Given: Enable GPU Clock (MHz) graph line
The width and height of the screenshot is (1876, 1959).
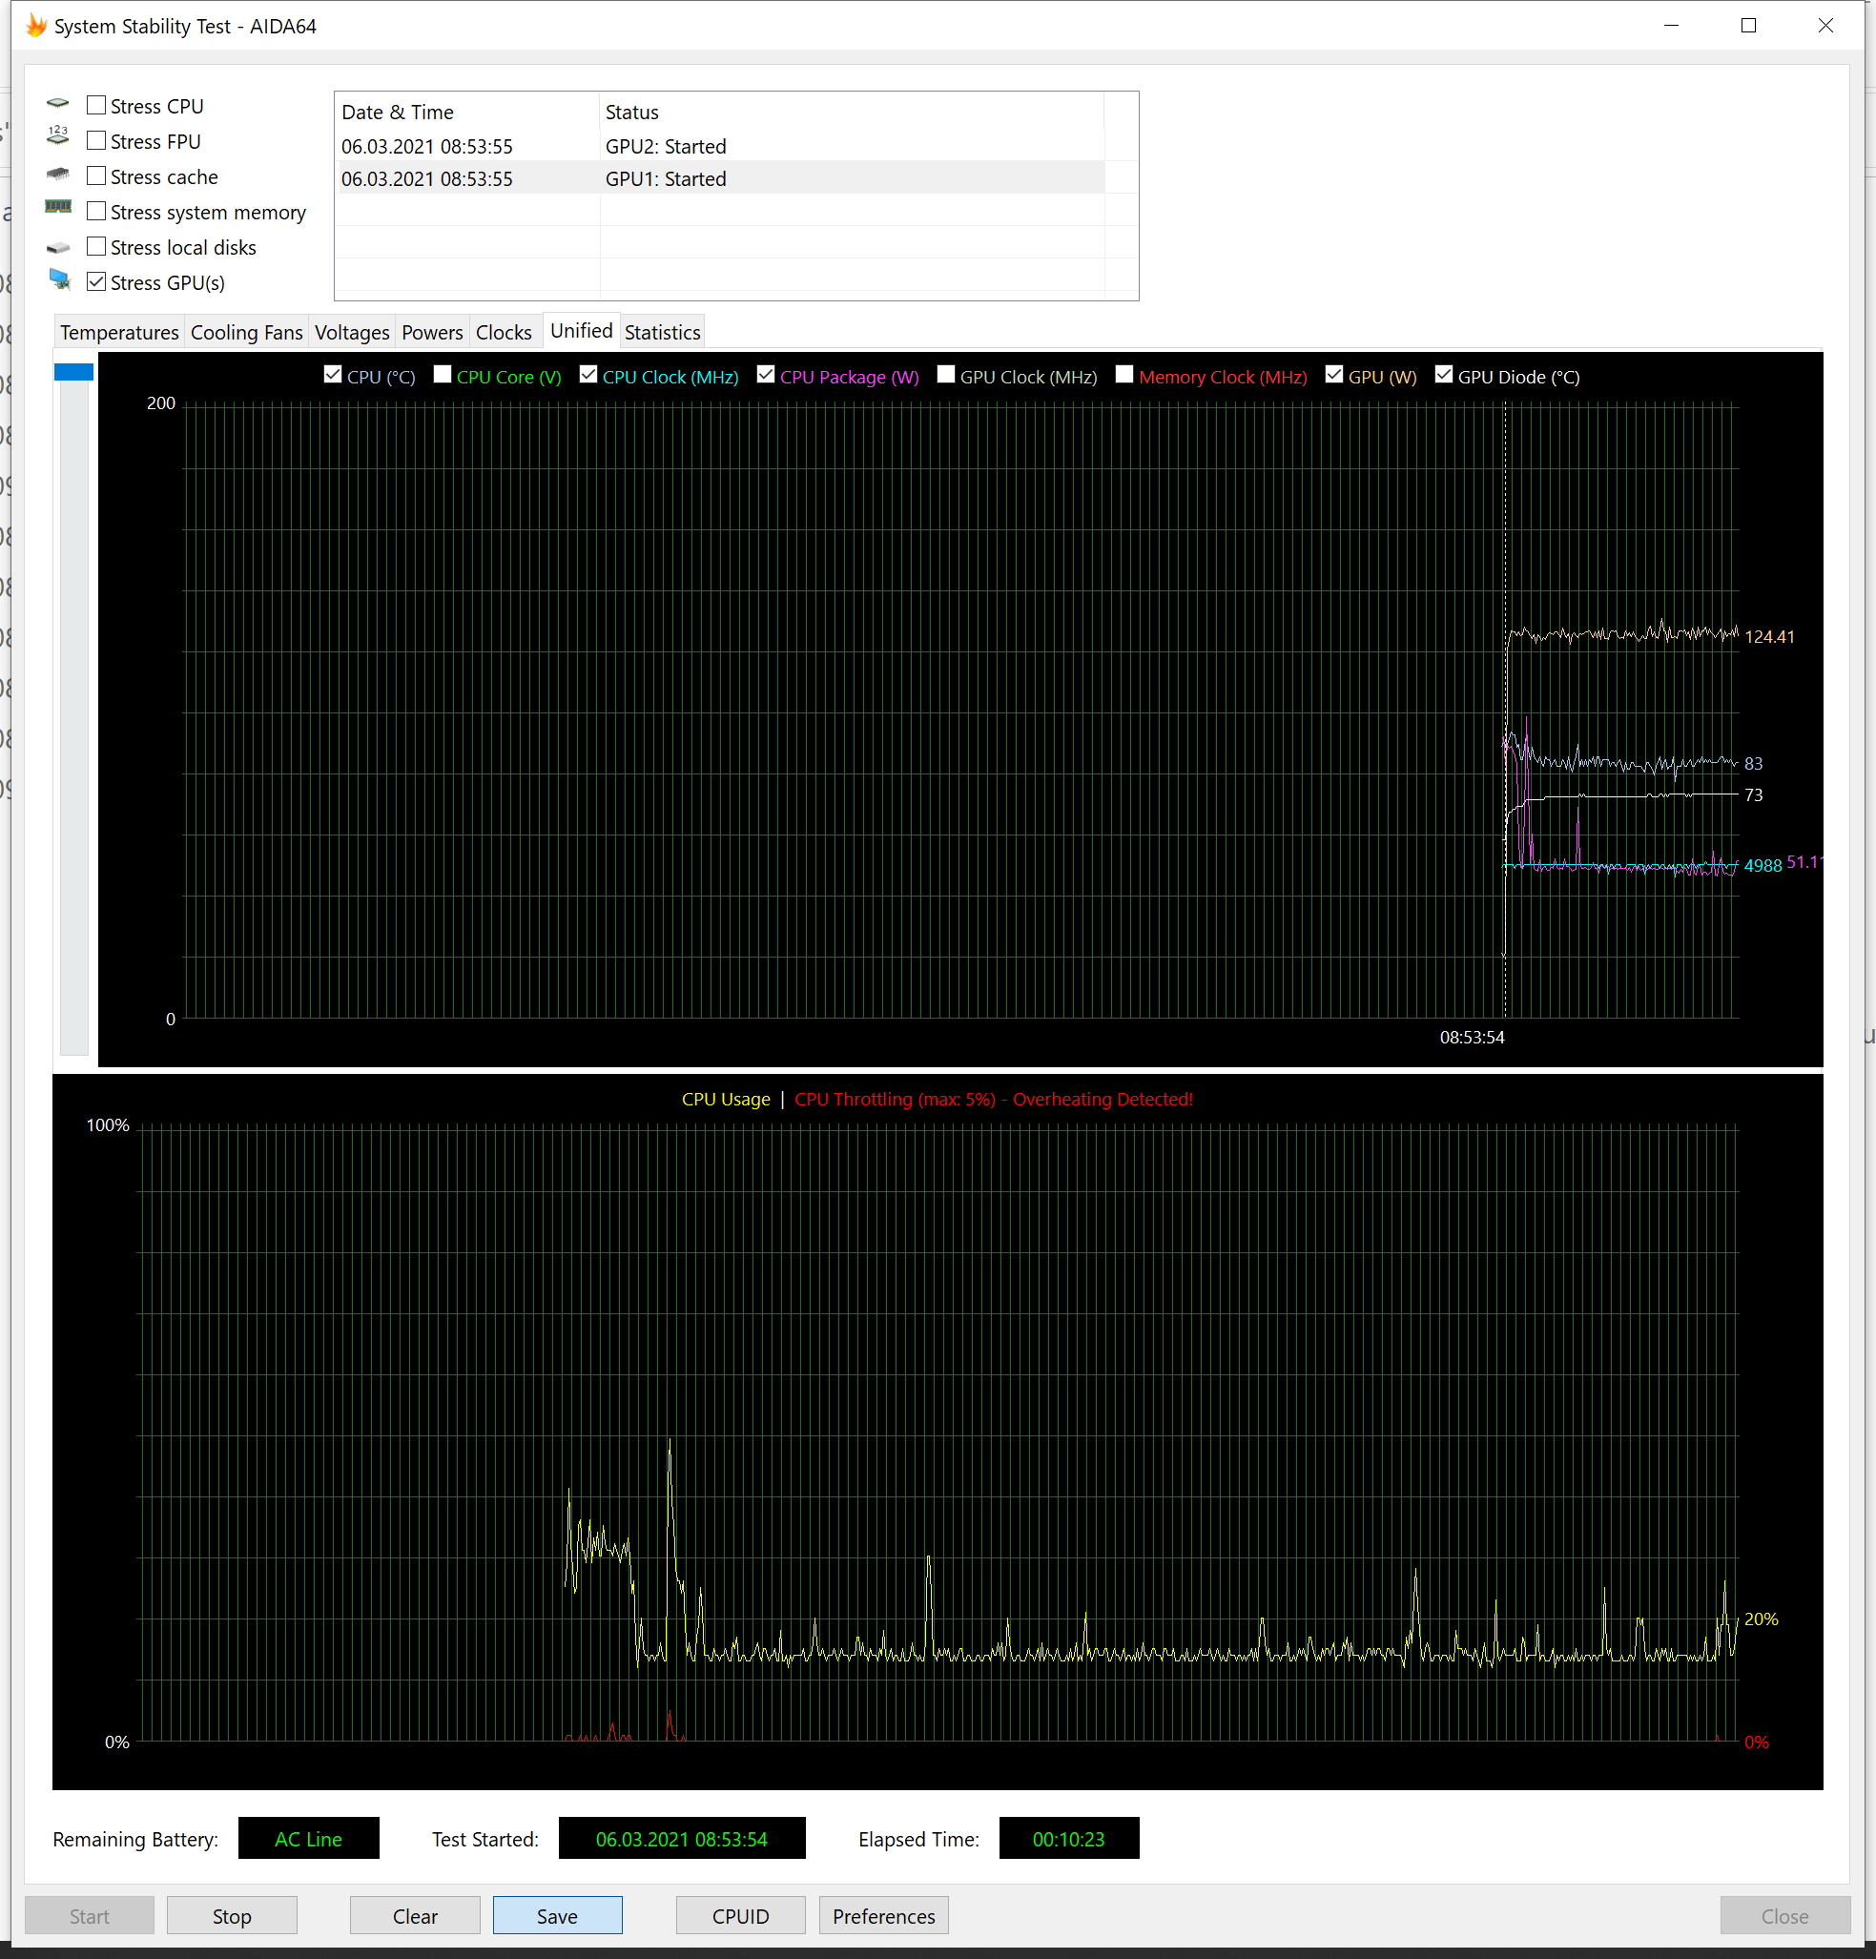Looking at the screenshot, I should tap(945, 375).
